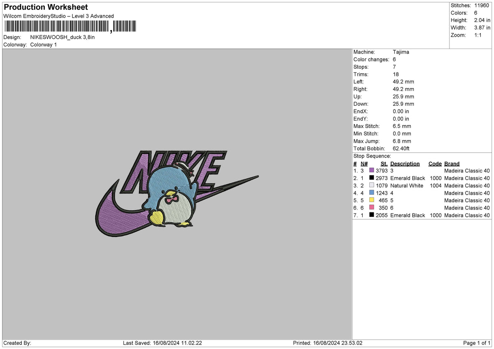Click the 'Color changes:' label
The width and height of the screenshot is (494, 349).
point(371,59)
